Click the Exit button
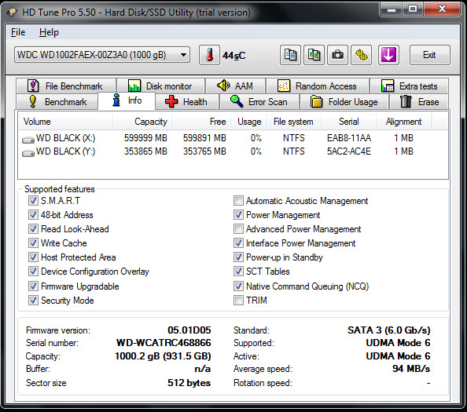Screen dimensions: 467x412 coord(430,55)
